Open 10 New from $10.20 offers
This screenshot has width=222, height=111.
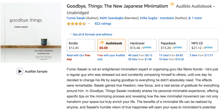[171, 59]
